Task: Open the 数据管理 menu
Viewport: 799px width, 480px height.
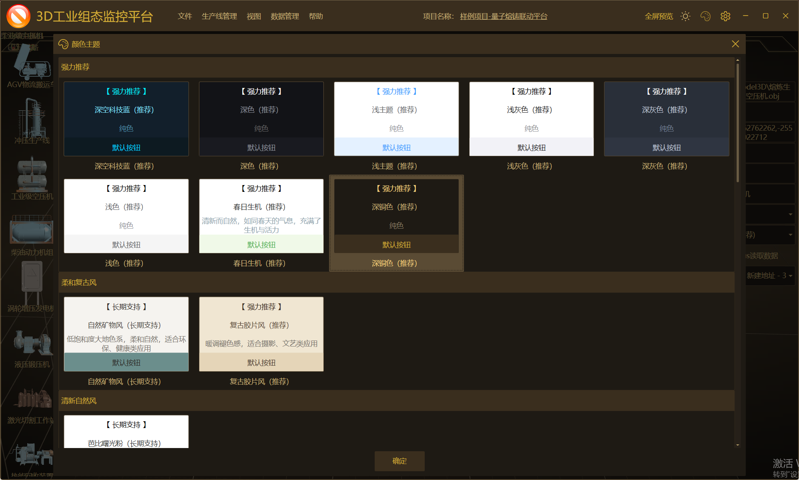Action: tap(285, 16)
